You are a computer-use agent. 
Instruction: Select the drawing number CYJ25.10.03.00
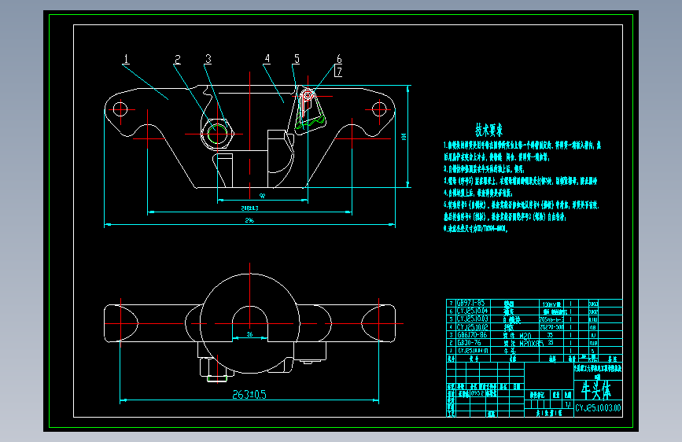pos(598,408)
